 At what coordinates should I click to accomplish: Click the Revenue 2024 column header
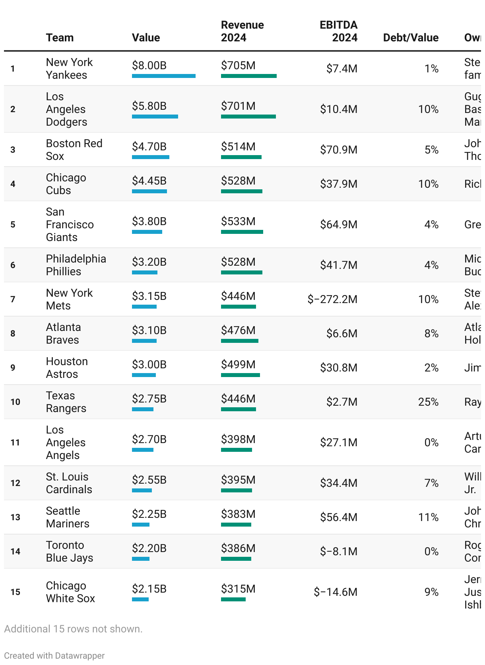click(x=242, y=31)
